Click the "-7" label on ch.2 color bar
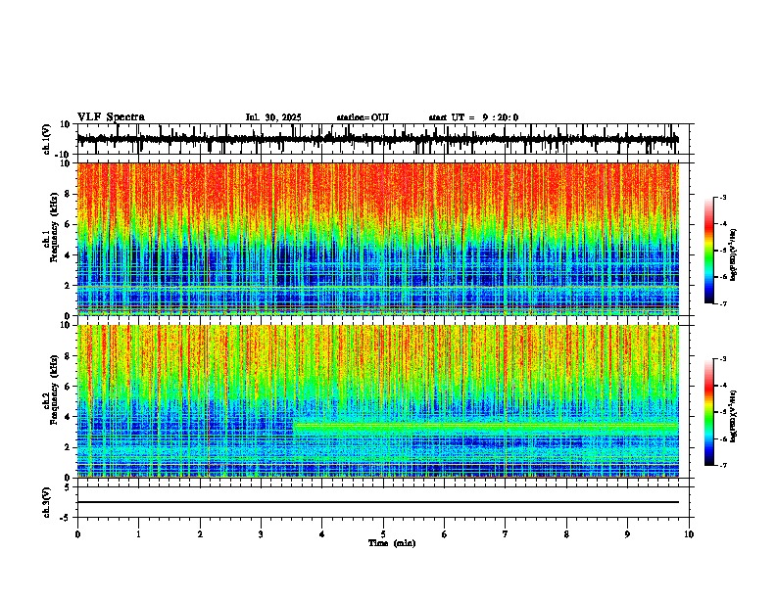 point(723,465)
